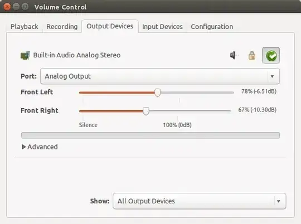The width and height of the screenshot is (301, 224).
Task: Click the Front Right label
Action: 40,110
